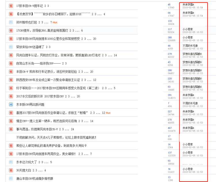Open last page 12 of 陕西西安CRV车友会 thread
Viewport: 216px width, 182px height.
coord(94,80)
